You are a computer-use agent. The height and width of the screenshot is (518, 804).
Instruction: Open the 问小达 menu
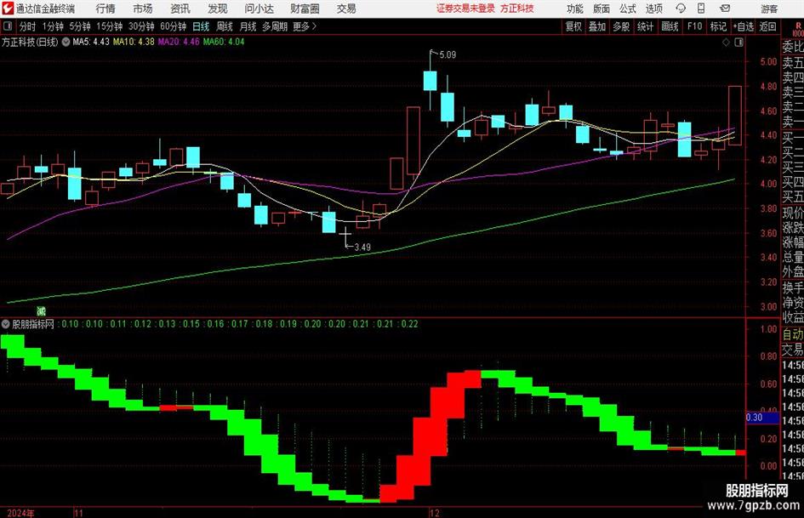[259, 9]
